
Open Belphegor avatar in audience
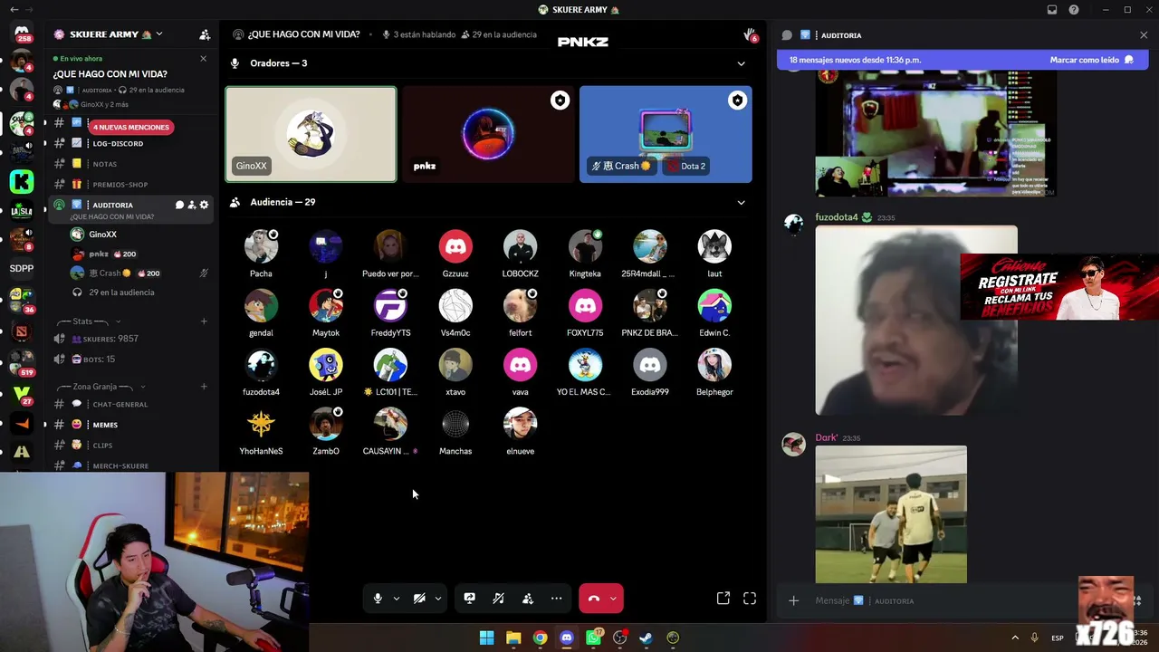[x=714, y=365]
